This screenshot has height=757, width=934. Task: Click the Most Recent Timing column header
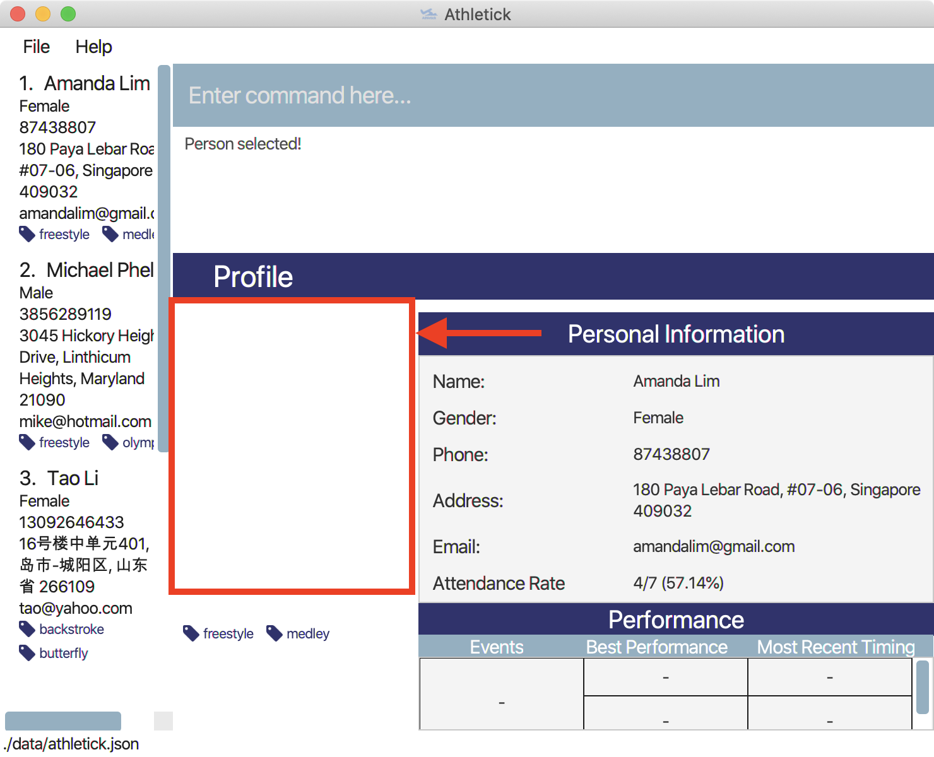(x=836, y=647)
